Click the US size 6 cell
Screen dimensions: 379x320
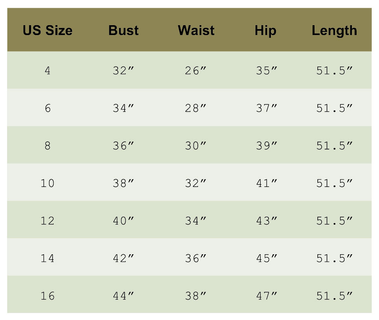click(48, 108)
